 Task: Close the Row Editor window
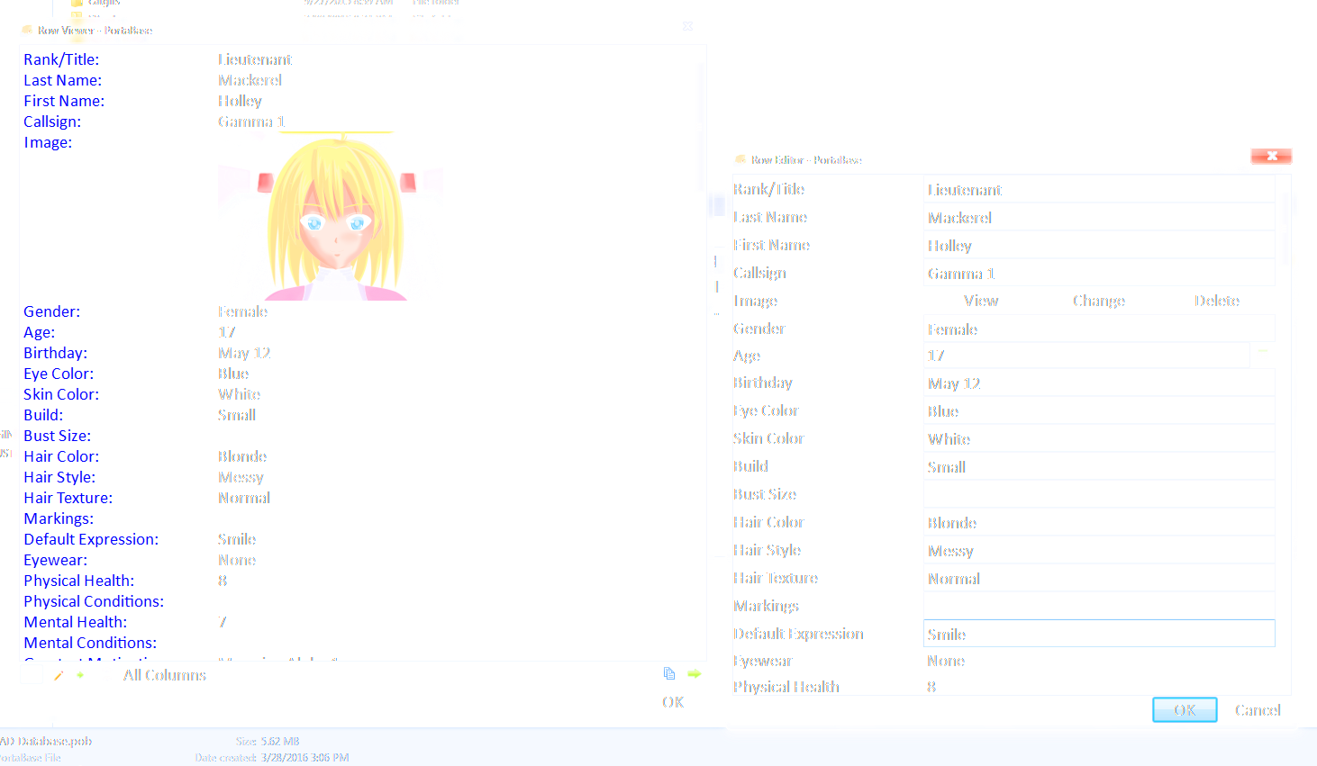coord(1271,157)
